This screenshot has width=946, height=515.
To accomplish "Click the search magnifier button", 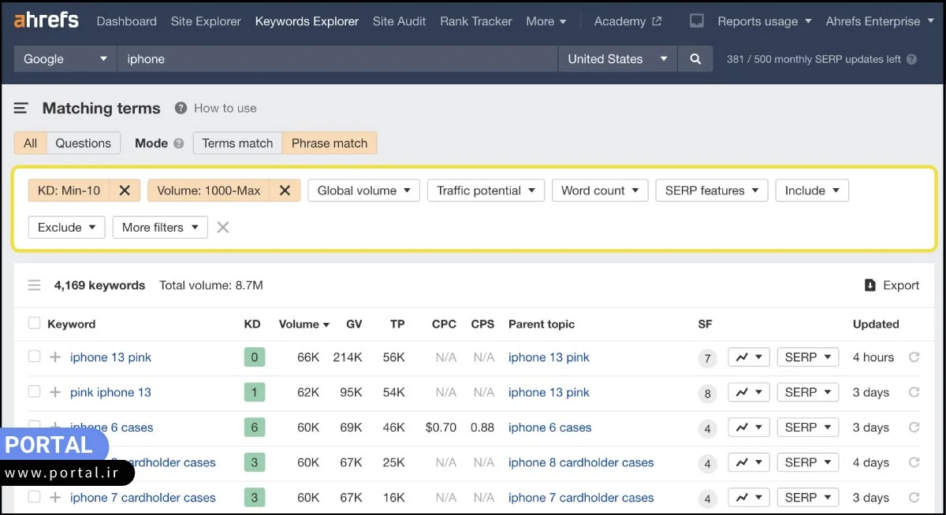I will (695, 59).
